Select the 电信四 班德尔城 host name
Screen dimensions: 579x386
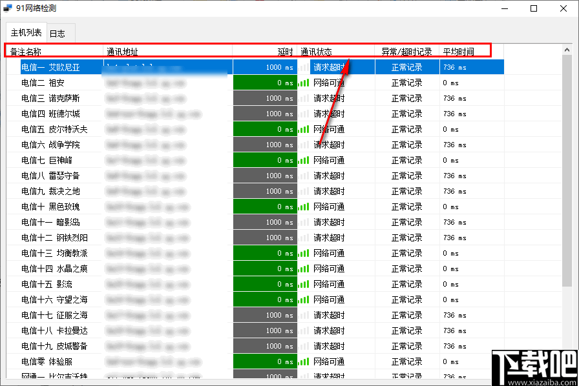(x=50, y=114)
